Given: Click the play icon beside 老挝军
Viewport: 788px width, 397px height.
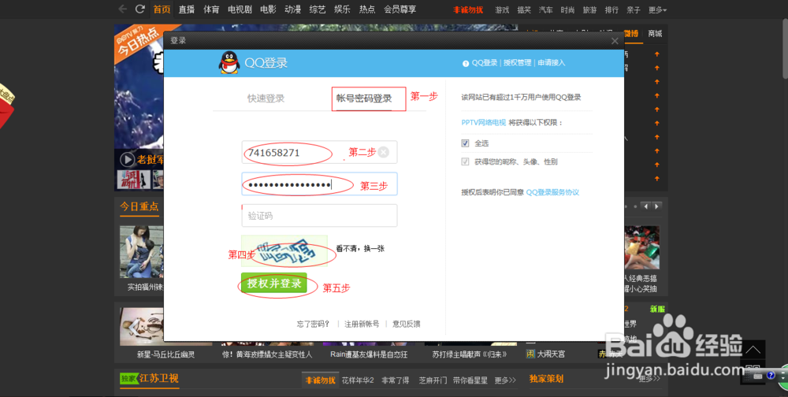Looking at the screenshot, I should (127, 160).
